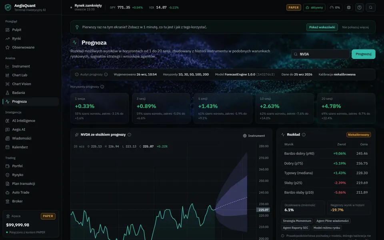Click the clock icon before Audyt prognozy

[x=77, y=74]
